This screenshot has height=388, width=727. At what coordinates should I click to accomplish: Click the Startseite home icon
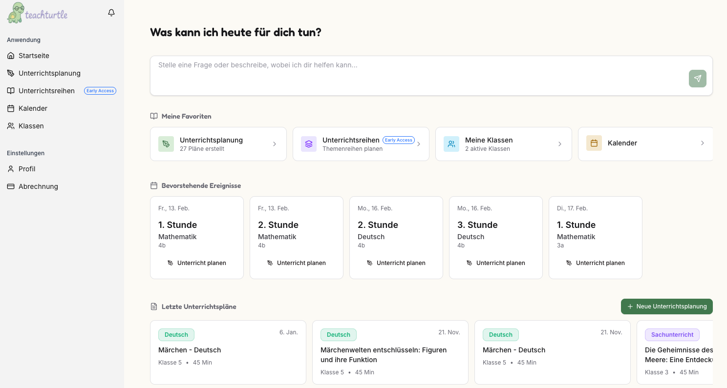(x=11, y=56)
